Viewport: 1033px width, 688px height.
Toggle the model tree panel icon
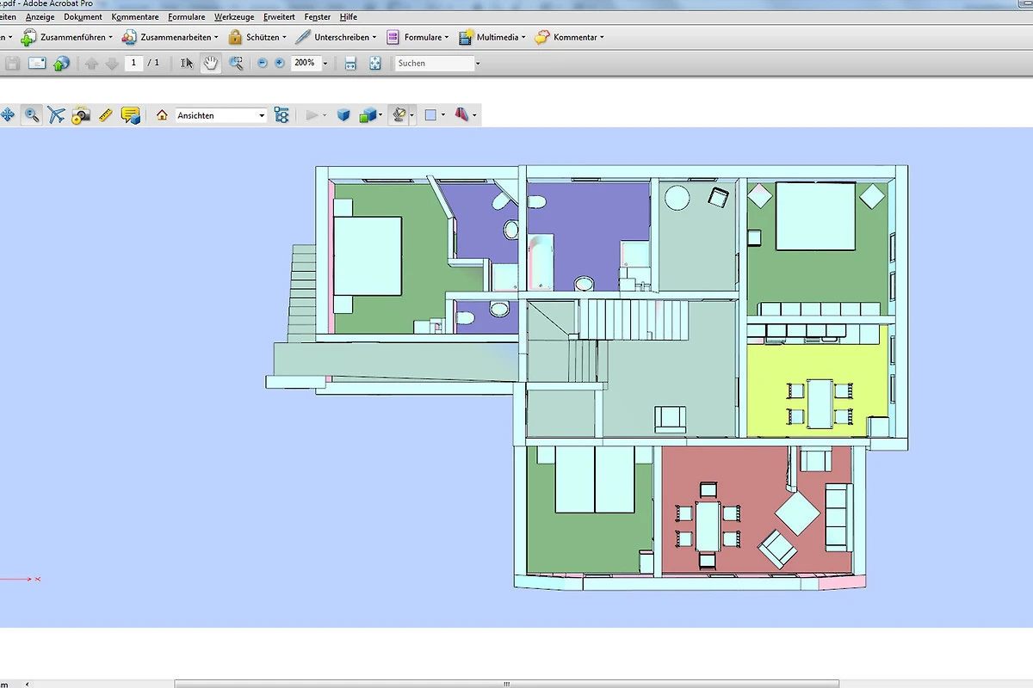[281, 115]
